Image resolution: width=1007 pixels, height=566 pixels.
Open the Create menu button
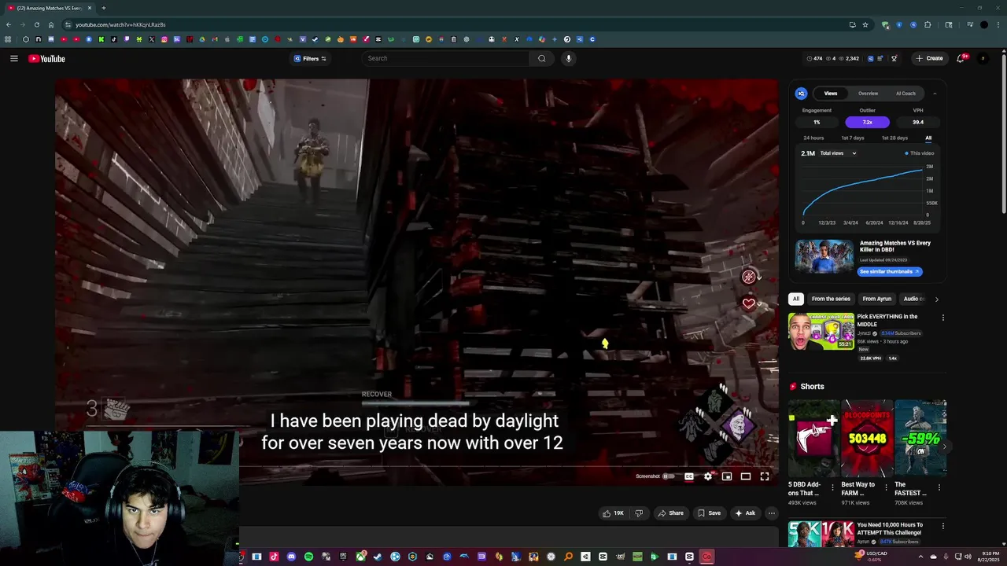click(x=929, y=58)
